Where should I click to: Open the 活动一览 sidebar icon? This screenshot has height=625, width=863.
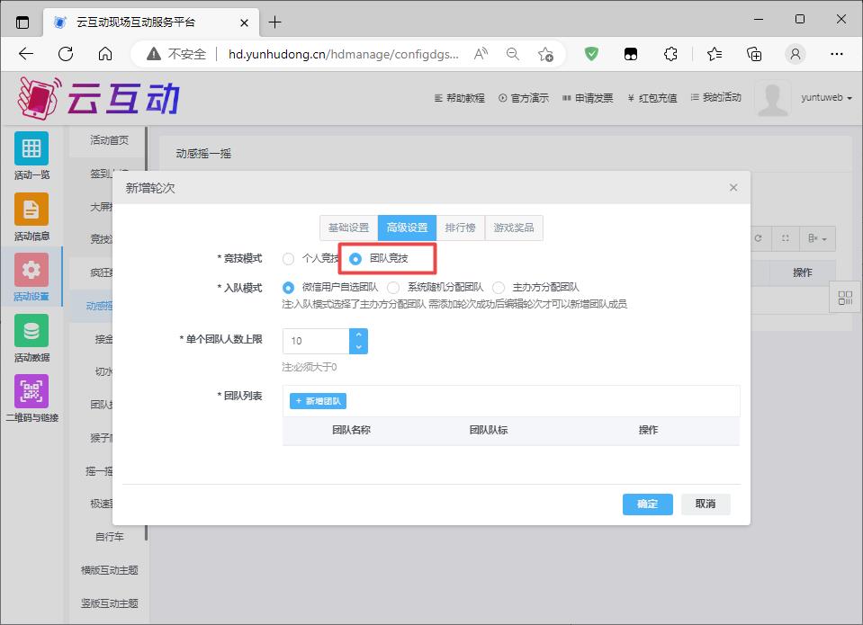[31, 148]
